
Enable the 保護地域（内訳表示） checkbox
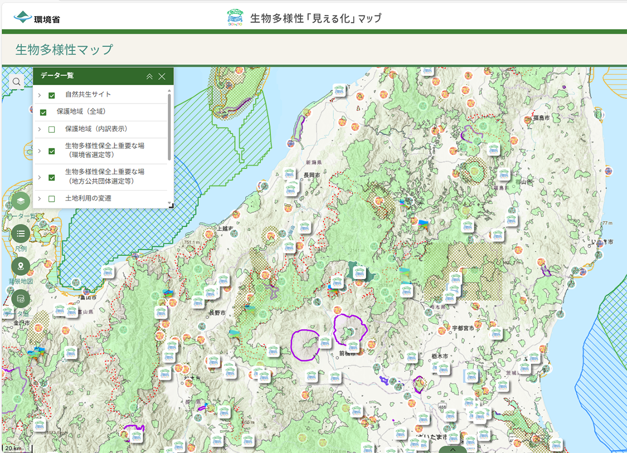52,129
